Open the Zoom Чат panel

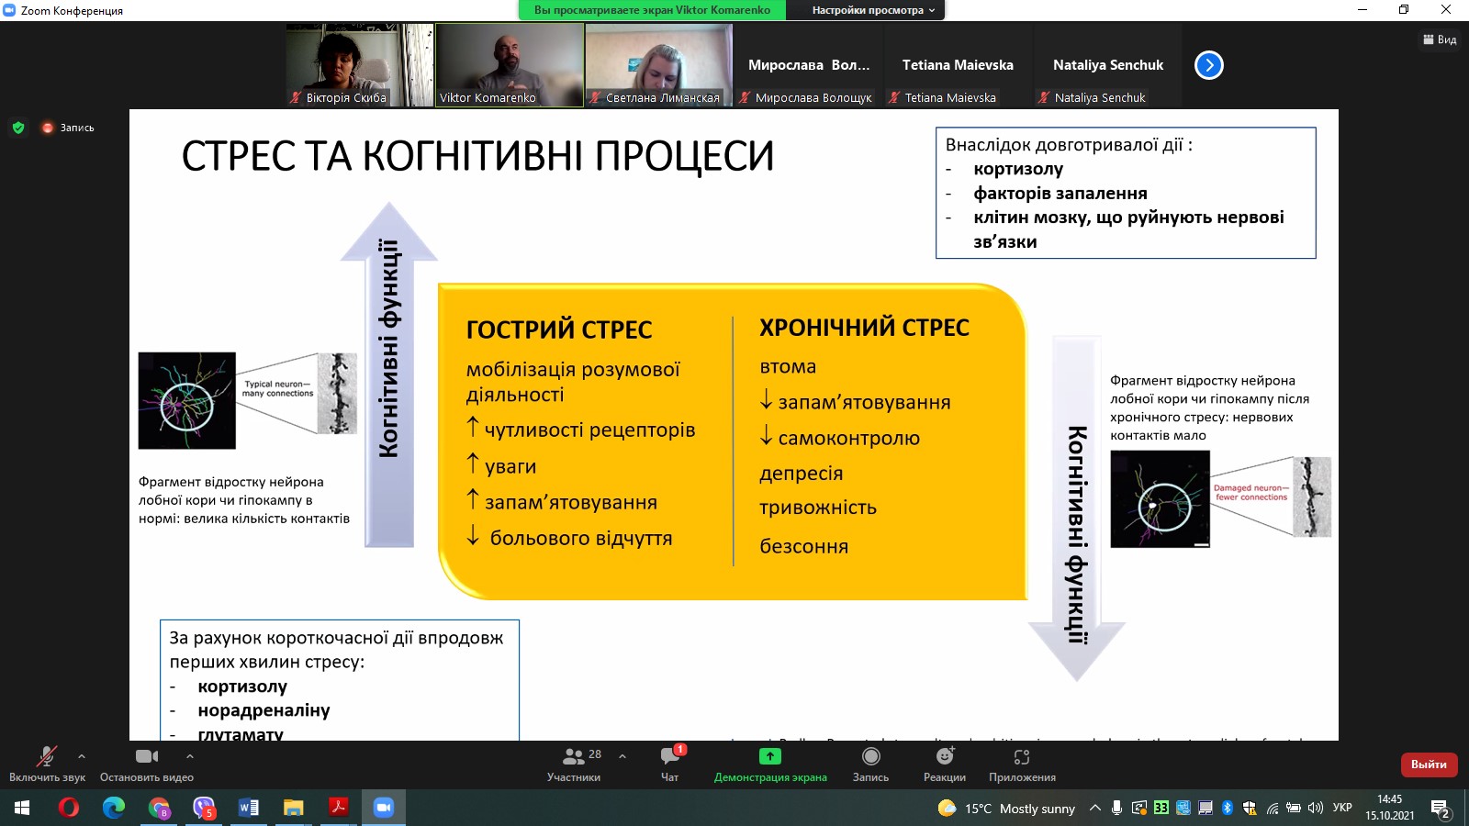tap(671, 765)
